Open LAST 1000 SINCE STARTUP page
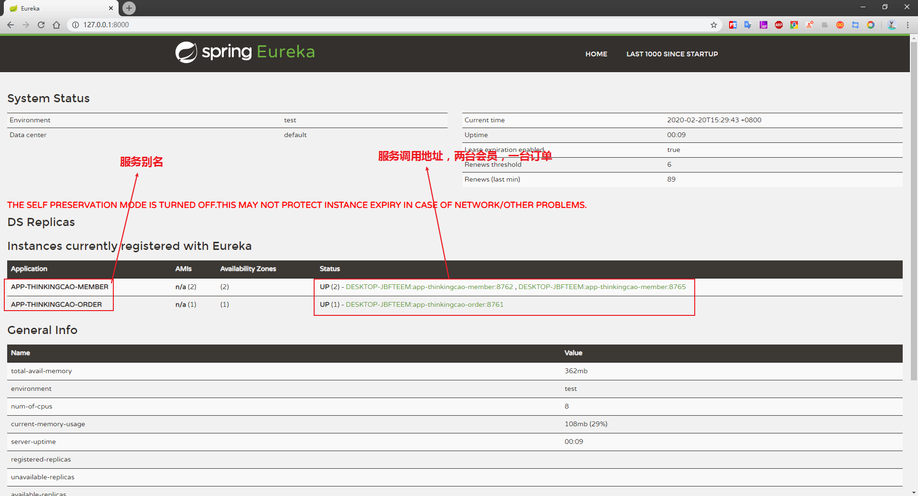Viewport: 918px width, 496px height. point(672,54)
